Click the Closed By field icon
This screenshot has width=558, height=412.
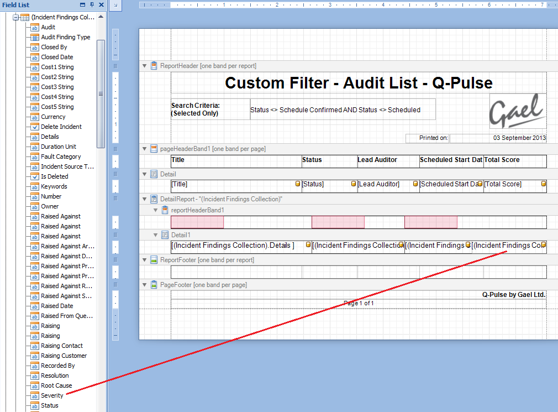coord(34,48)
